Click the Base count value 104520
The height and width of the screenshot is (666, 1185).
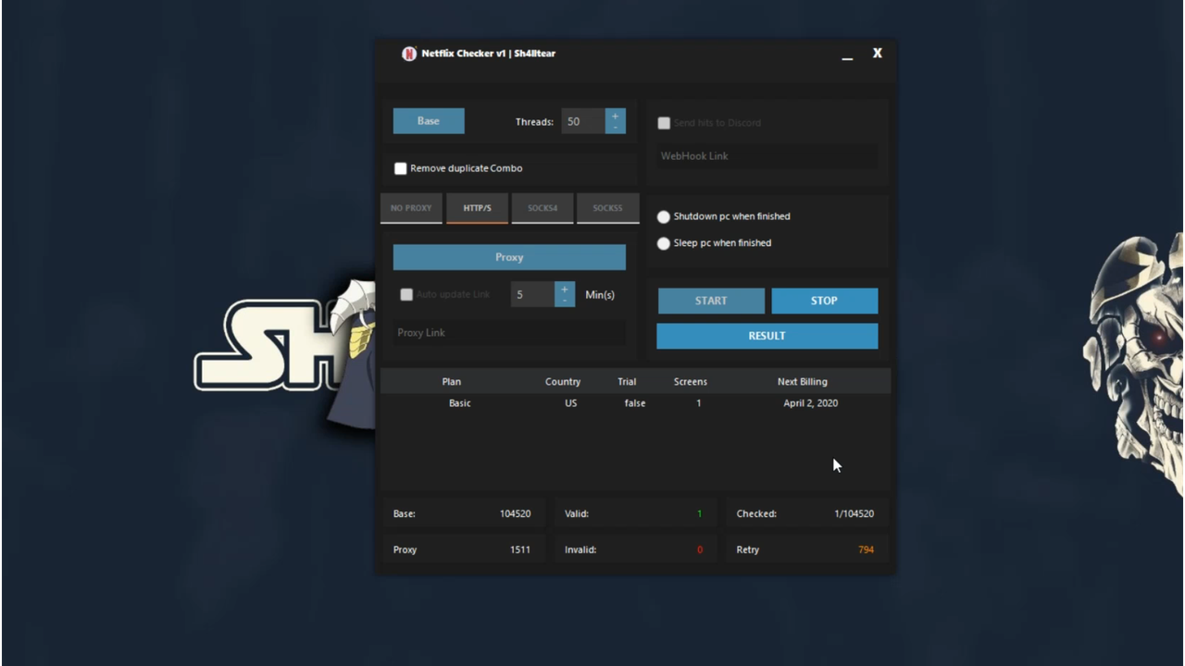click(x=516, y=513)
